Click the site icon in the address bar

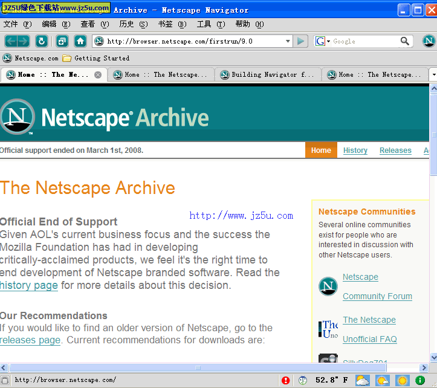[99, 41]
